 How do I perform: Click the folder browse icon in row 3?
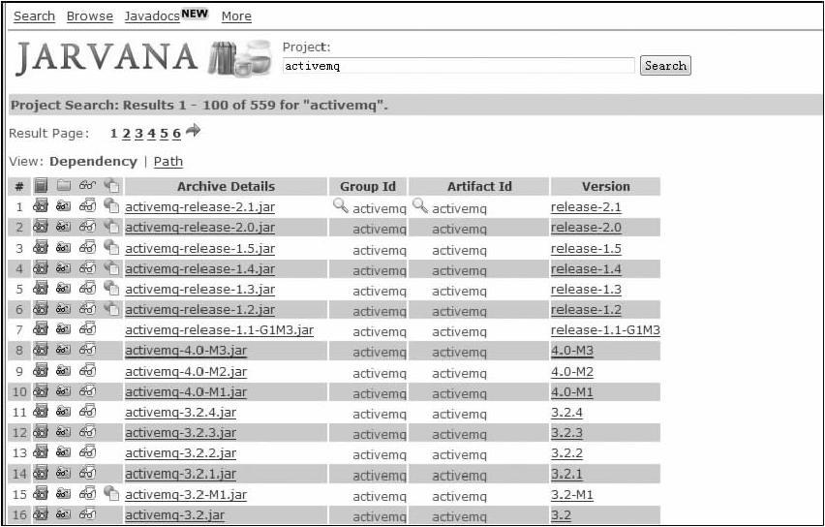64,248
